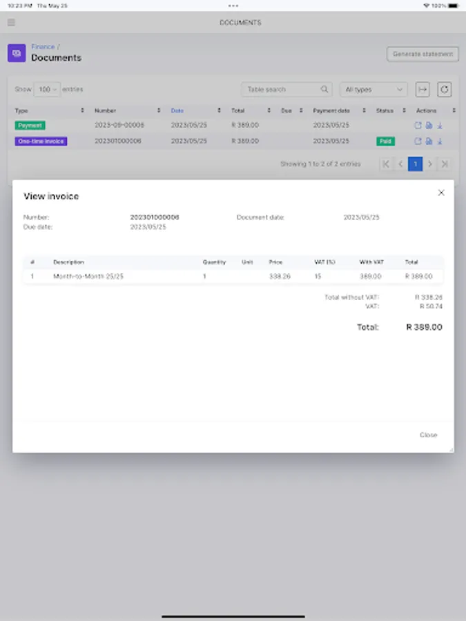Click the green Paid status badge

pyautogui.click(x=385, y=141)
